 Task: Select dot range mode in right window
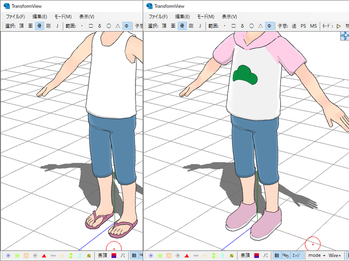point(225,26)
